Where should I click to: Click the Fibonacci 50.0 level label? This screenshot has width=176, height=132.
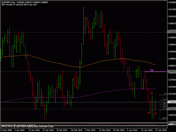[165, 106]
